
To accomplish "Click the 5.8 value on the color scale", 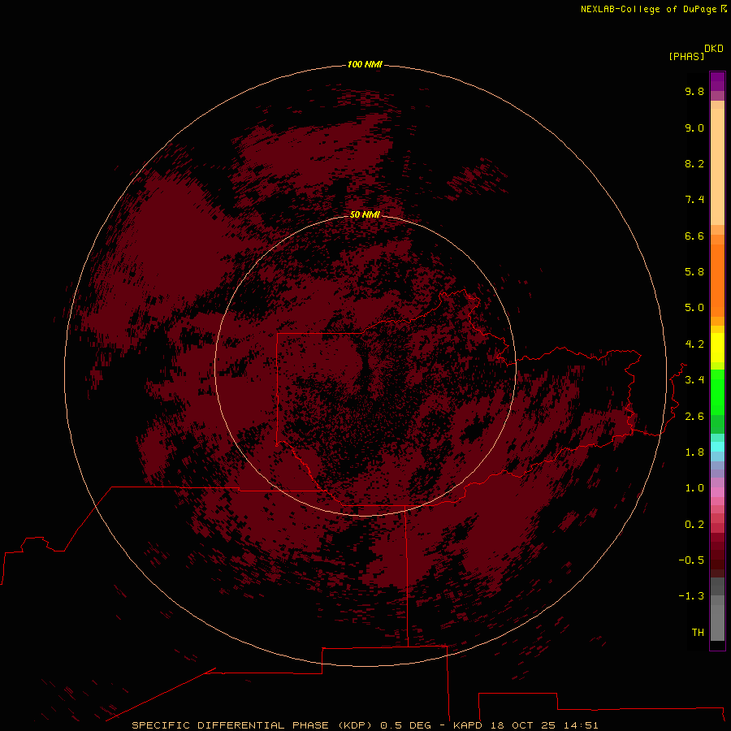I will (x=694, y=272).
